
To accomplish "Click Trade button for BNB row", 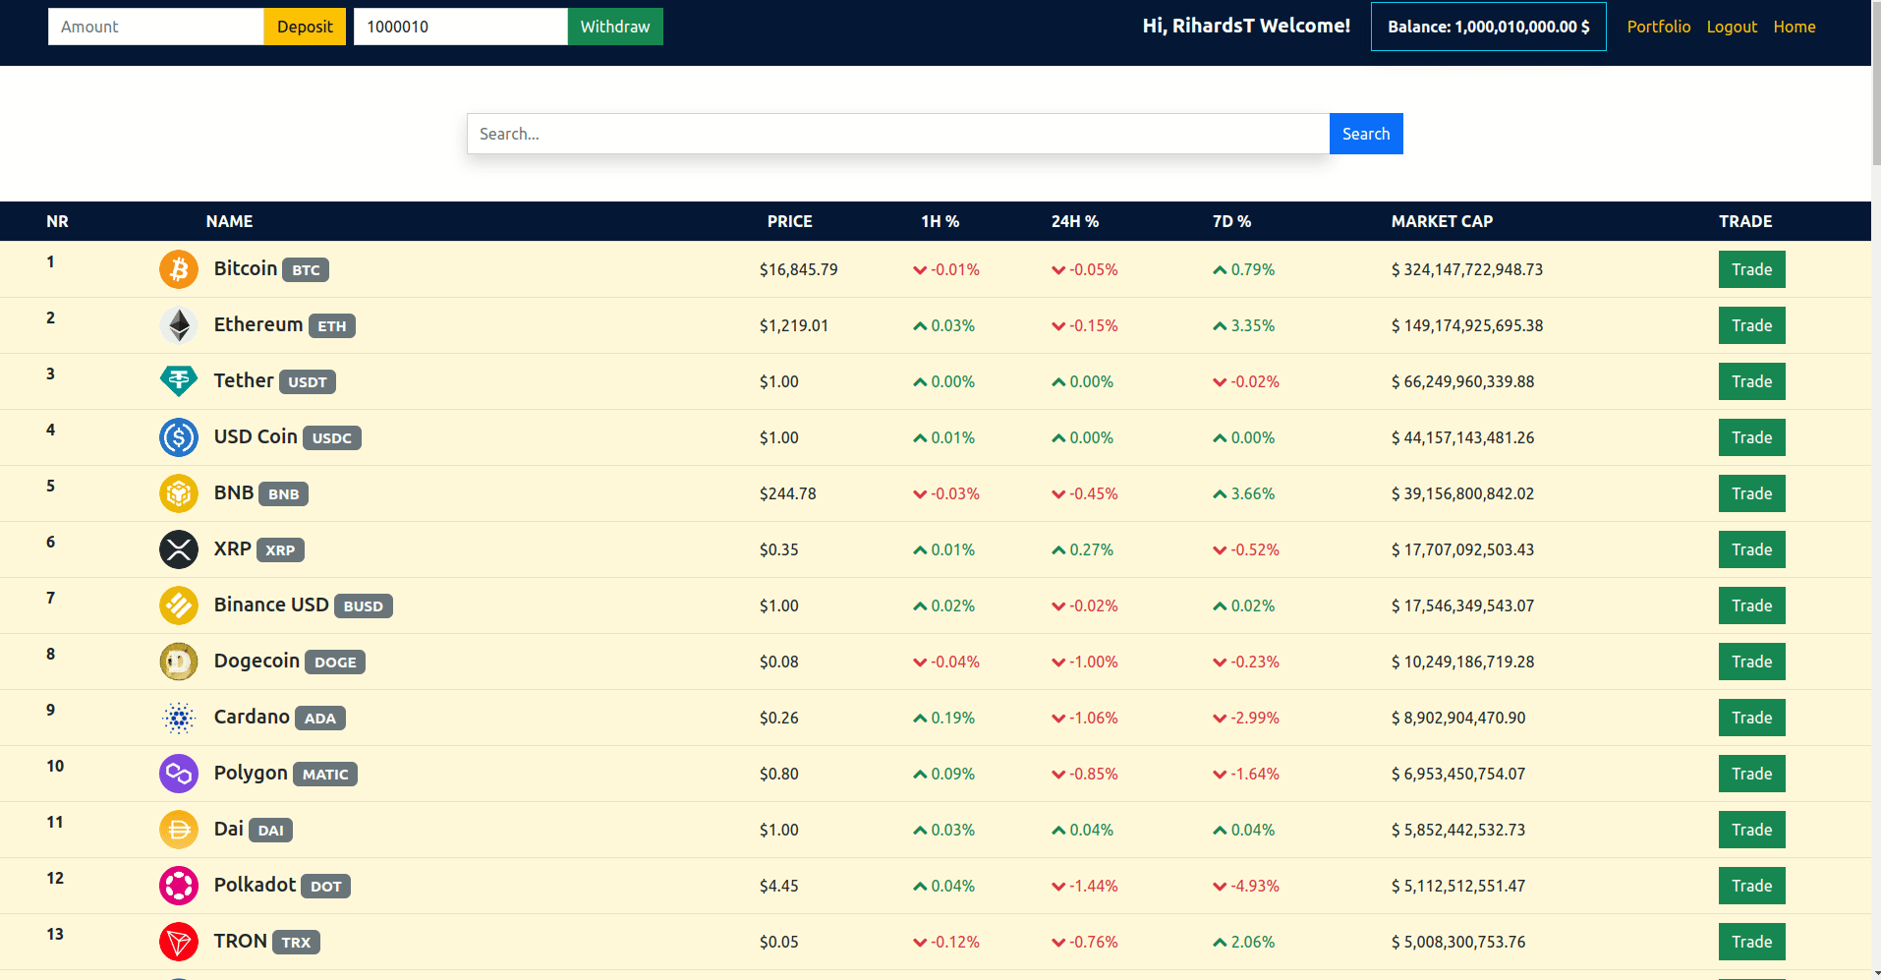I will [x=1751, y=493].
